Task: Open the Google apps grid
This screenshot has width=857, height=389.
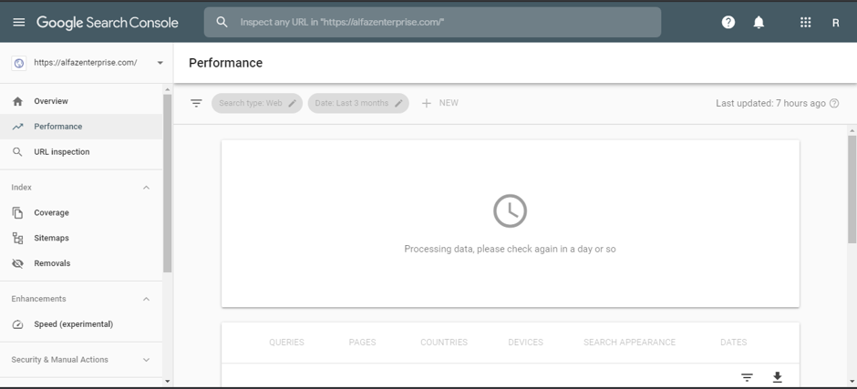Action: (x=805, y=23)
